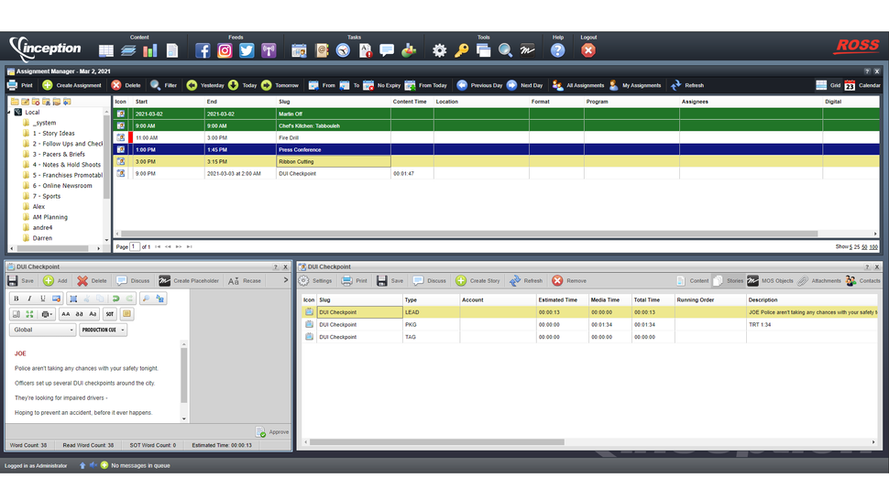This screenshot has height=500, width=889.
Task: Click the Approve button
Action: pyautogui.click(x=272, y=432)
